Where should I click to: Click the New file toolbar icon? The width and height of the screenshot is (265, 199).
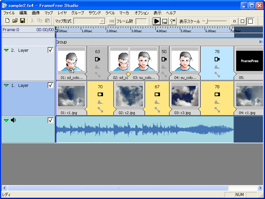[7, 21]
